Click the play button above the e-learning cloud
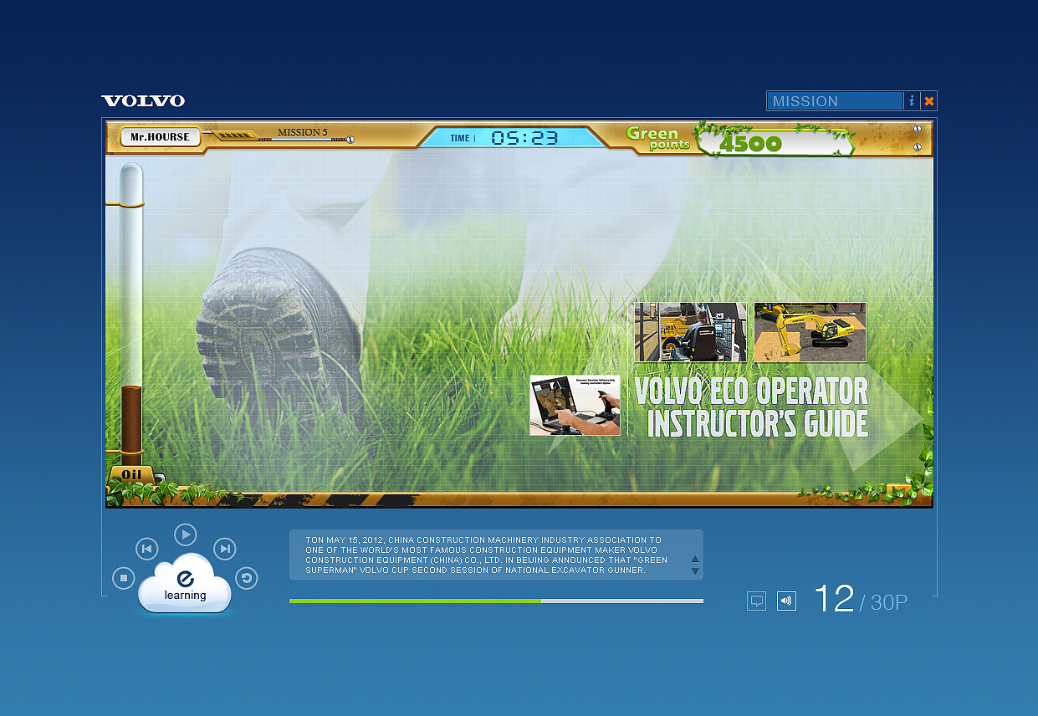The image size is (1038, 716). click(x=186, y=534)
